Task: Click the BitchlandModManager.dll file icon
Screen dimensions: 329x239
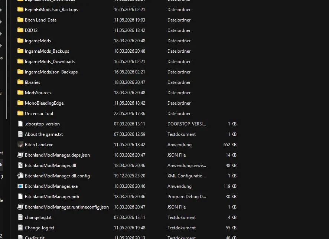Action: click(20, 166)
